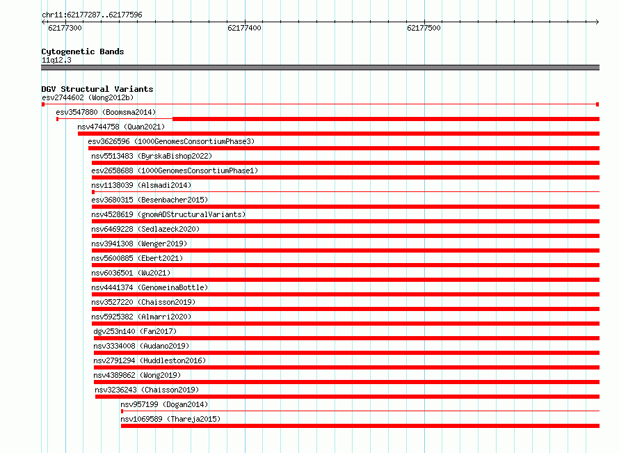Click the 62177500 ruler position label

click(x=424, y=28)
